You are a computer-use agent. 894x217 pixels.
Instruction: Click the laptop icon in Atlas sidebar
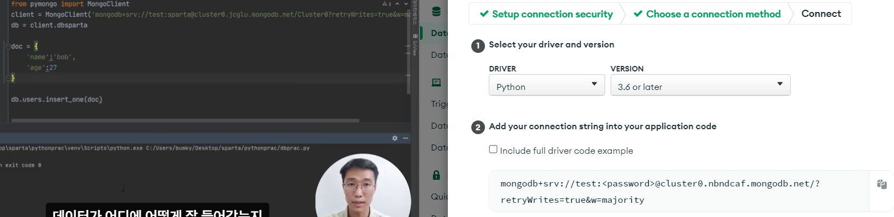coord(436,82)
